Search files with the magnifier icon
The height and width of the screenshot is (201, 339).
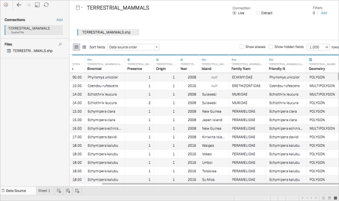tap(60, 44)
